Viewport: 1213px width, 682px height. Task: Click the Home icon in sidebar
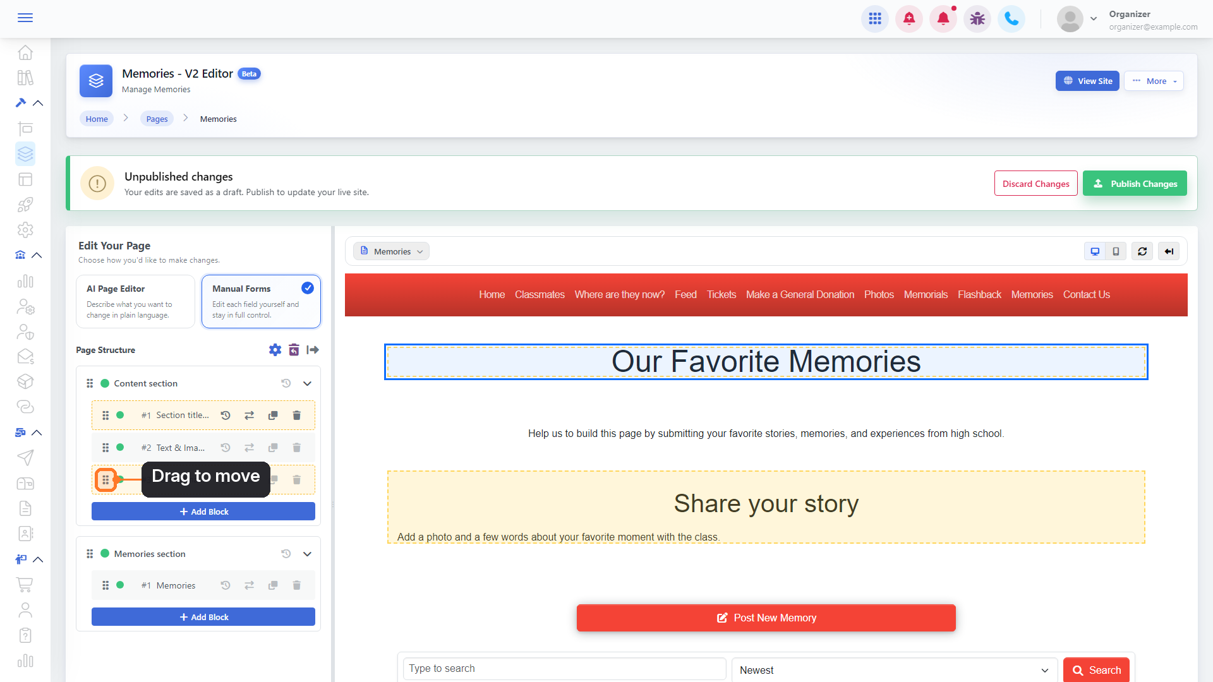pos(25,52)
